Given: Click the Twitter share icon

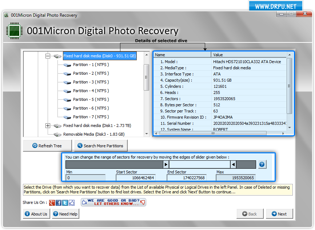Looking at the screenshot, I should click(x=65, y=202).
